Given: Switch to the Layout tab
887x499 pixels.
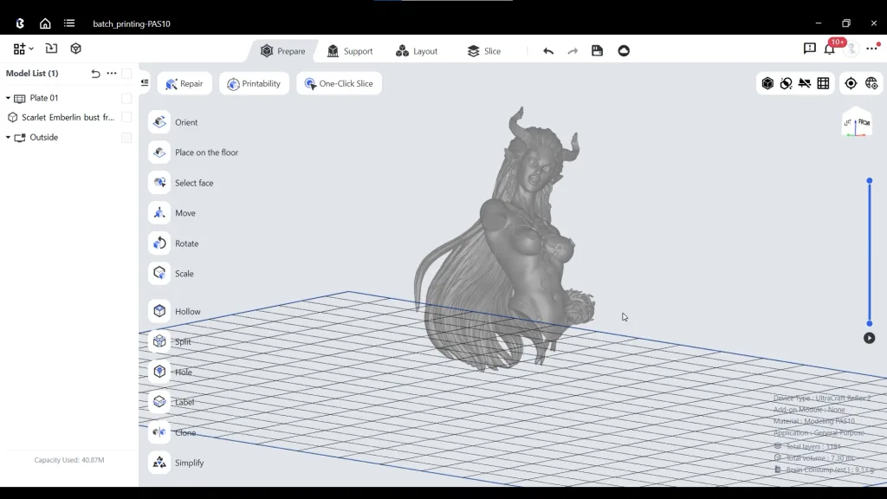Looking at the screenshot, I should 417,51.
